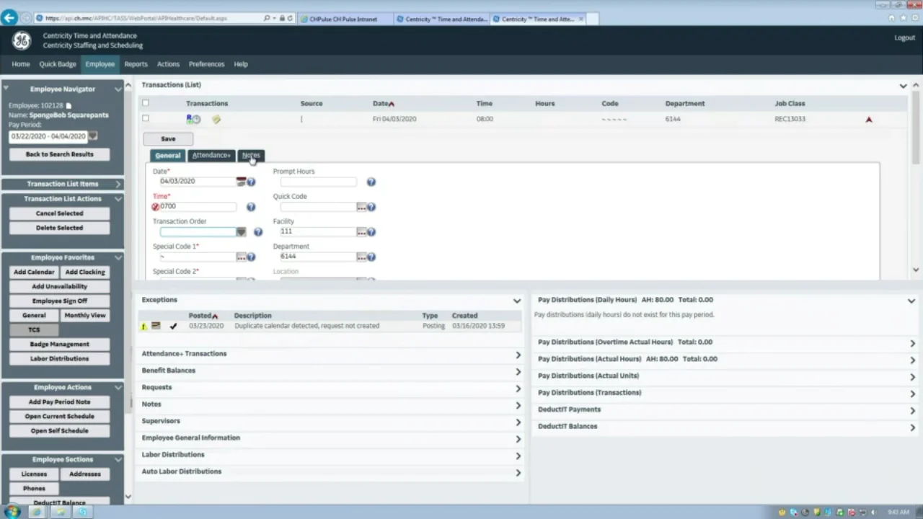Open the Department lookup ellipsis button
This screenshot has width=923, height=519.
tap(362, 257)
